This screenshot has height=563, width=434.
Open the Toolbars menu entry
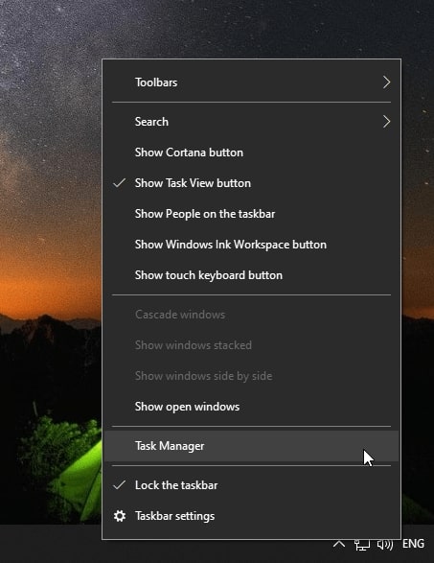click(251, 82)
